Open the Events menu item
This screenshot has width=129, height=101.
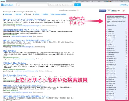pyautogui.click(x=80, y=1)
